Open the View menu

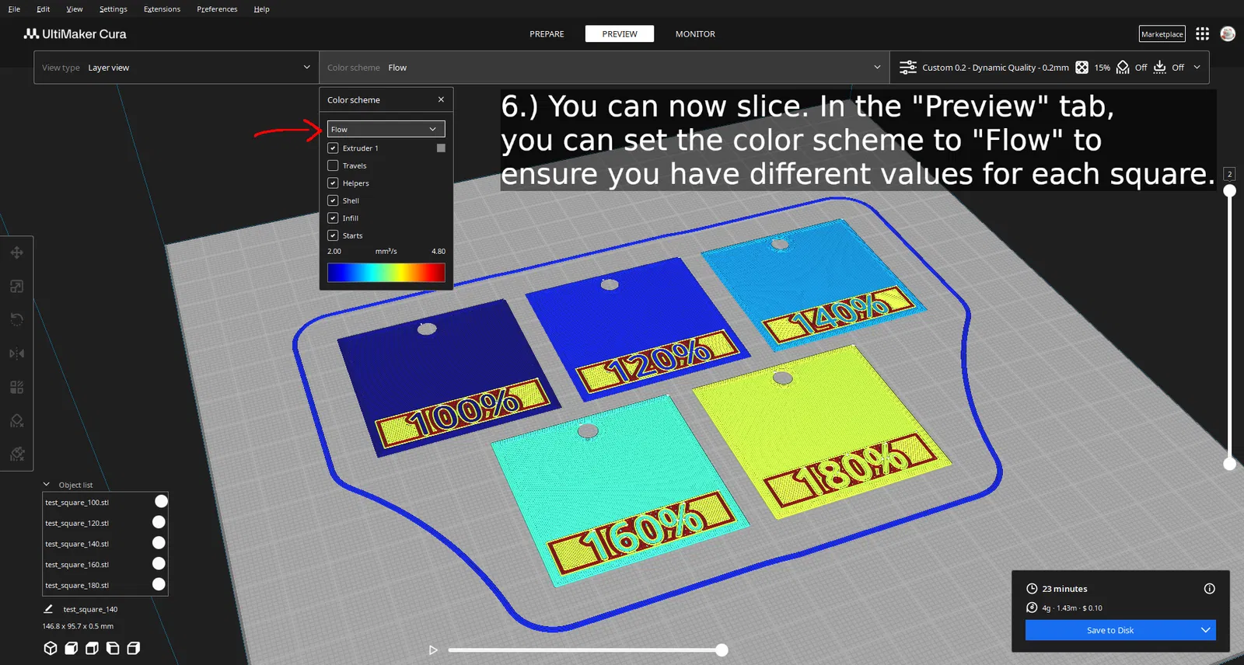point(75,9)
